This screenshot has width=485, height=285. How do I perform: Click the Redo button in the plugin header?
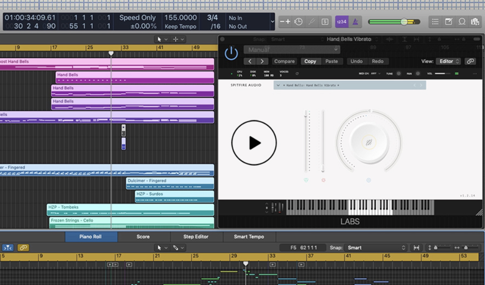coord(378,61)
